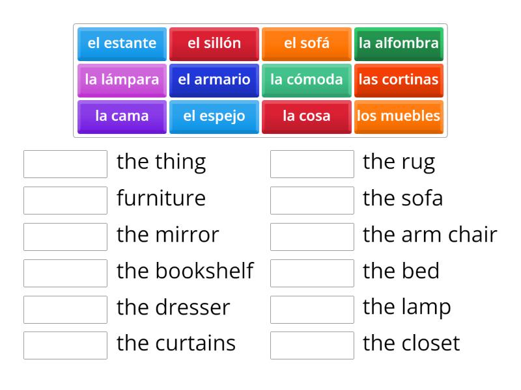Choose the 'la cama' word tile

[x=121, y=116]
